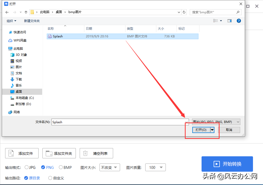
Task: Open 网络 in the sidebar
Action: [14, 112]
